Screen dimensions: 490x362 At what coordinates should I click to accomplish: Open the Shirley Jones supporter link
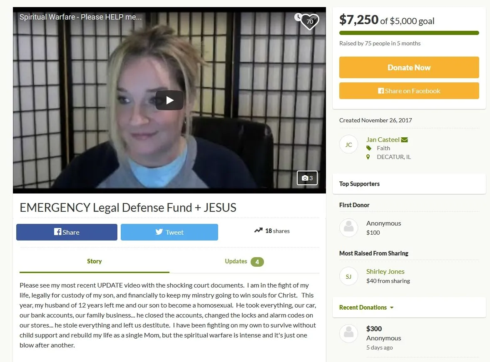pyautogui.click(x=386, y=271)
